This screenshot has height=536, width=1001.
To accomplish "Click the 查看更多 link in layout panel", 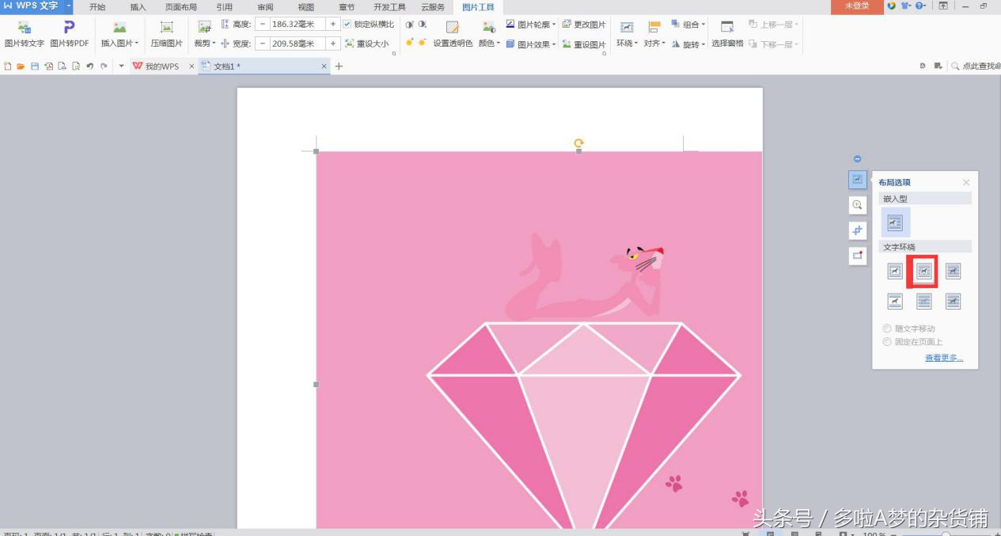I will coord(944,358).
